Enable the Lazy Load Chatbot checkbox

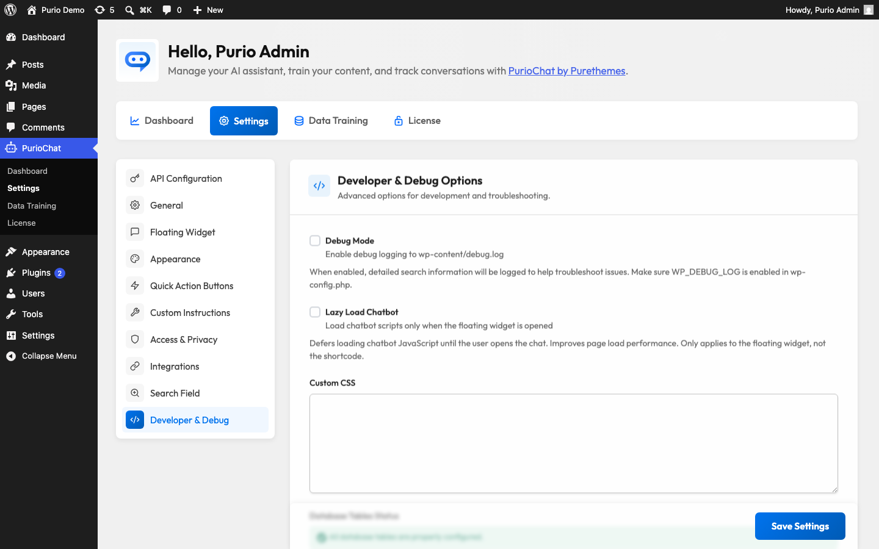click(x=315, y=312)
